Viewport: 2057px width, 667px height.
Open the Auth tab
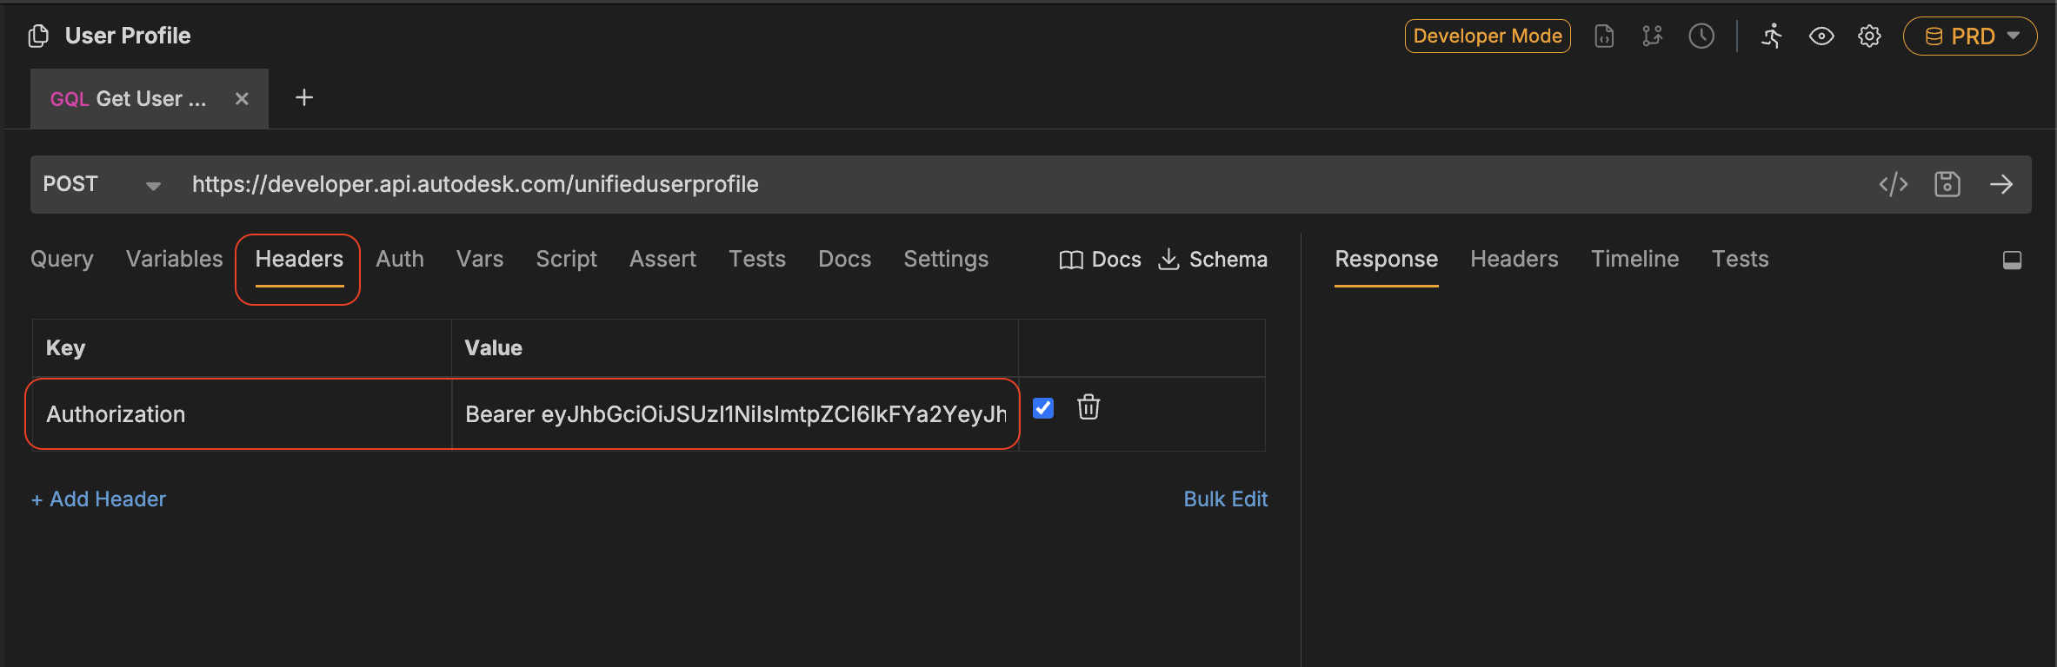tap(400, 259)
